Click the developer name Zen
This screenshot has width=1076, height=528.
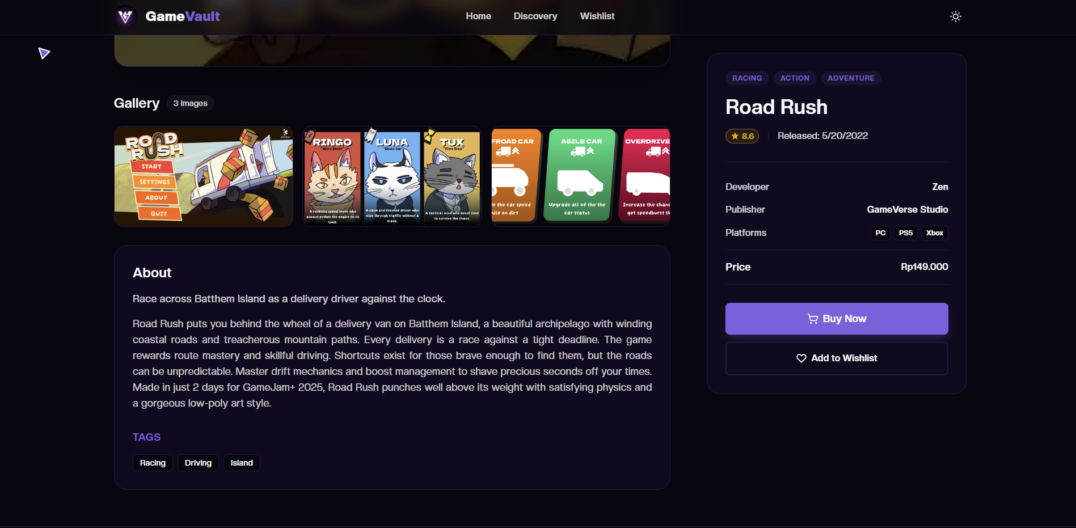coord(940,187)
